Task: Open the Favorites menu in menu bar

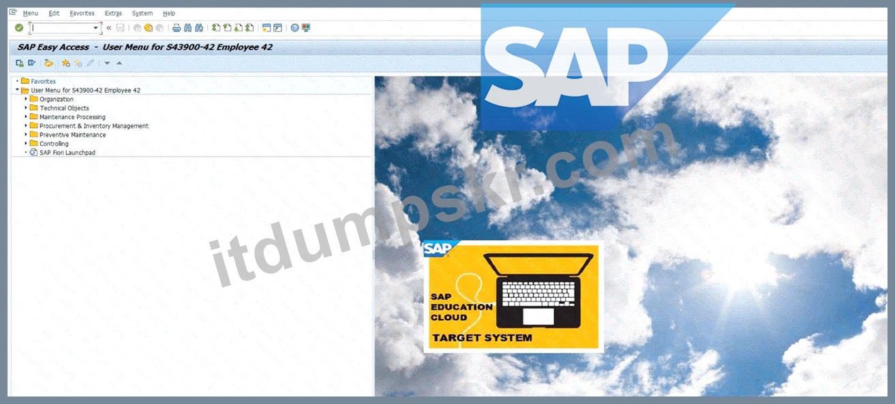Action: coord(82,13)
